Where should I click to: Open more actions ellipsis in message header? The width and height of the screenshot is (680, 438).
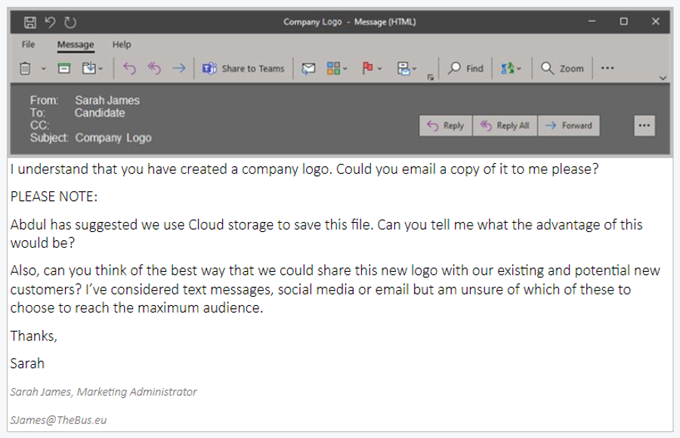coord(644,126)
